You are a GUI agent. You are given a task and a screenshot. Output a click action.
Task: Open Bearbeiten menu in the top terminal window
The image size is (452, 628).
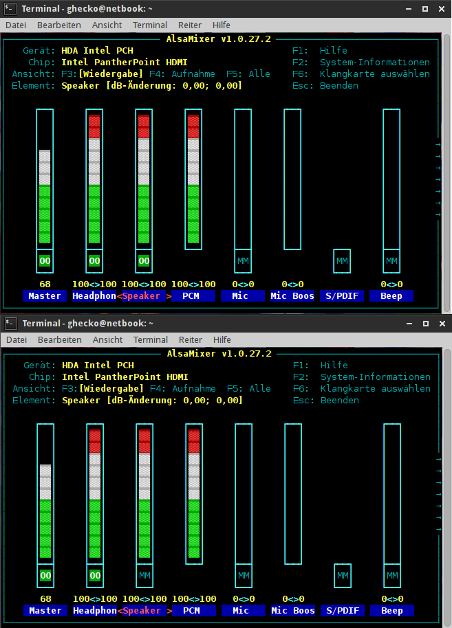[59, 25]
